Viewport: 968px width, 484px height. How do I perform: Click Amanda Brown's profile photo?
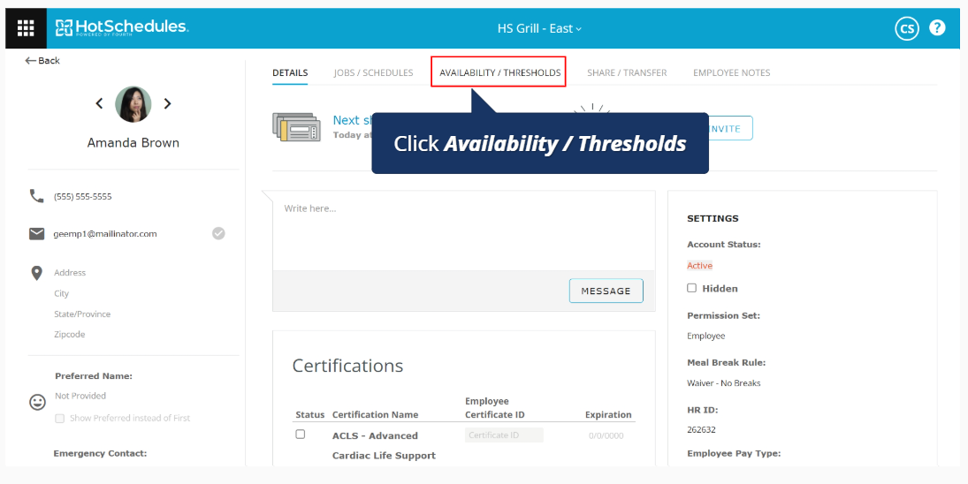(x=133, y=103)
